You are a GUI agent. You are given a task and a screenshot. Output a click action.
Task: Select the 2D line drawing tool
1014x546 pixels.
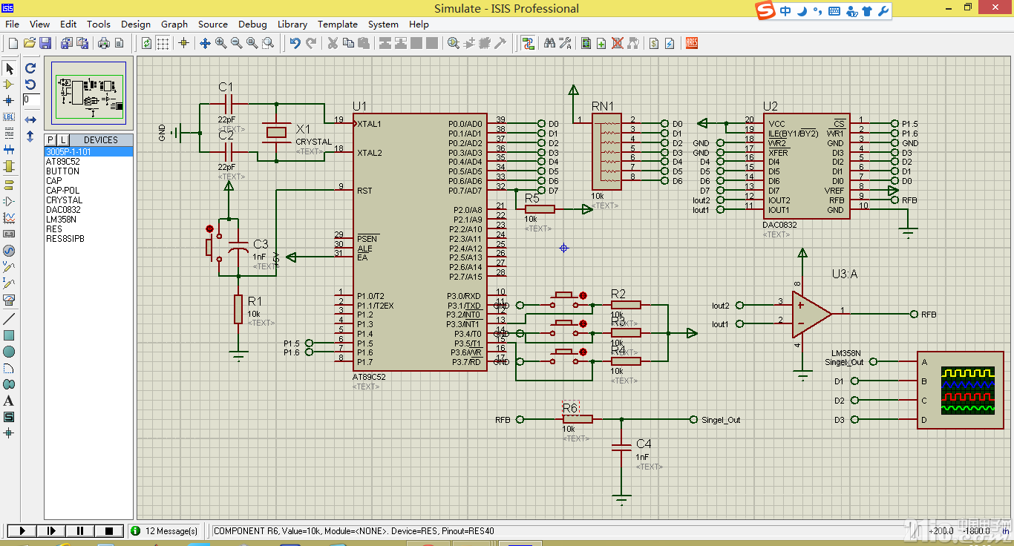(9, 318)
